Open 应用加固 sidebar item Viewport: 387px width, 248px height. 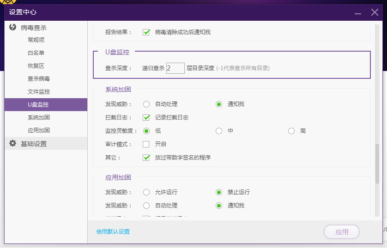[x=39, y=130]
